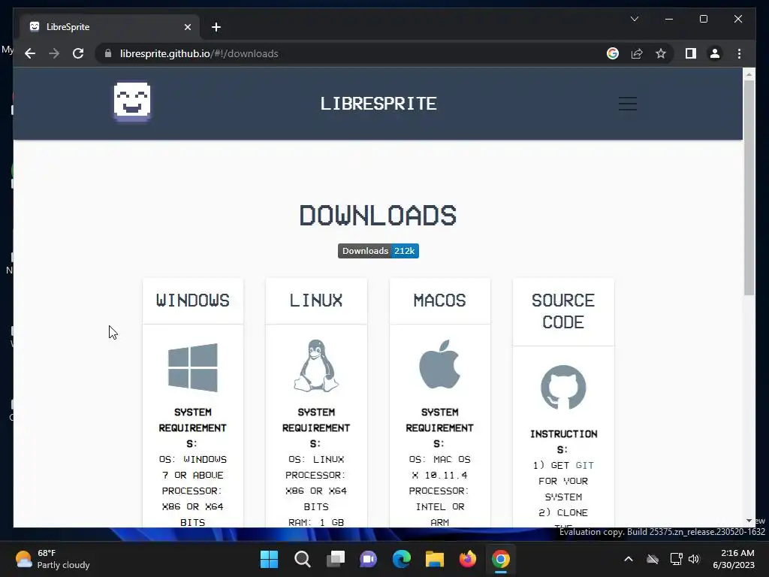Open the Chrome profile menu

pyautogui.click(x=715, y=53)
